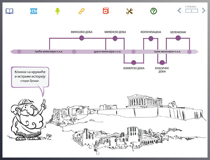The height and width of the screenshot is (160, 210).
Task: Click the rightmost circle on the timeline bar
Action: click(x=189, y=52)
